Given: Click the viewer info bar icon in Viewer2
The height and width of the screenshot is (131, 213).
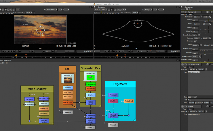Looking at the screenshot, I should click(x=121, y=10).
